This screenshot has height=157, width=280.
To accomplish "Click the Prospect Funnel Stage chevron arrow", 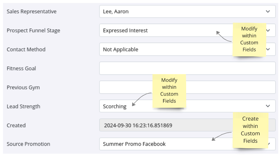I will tap(268, 31).
